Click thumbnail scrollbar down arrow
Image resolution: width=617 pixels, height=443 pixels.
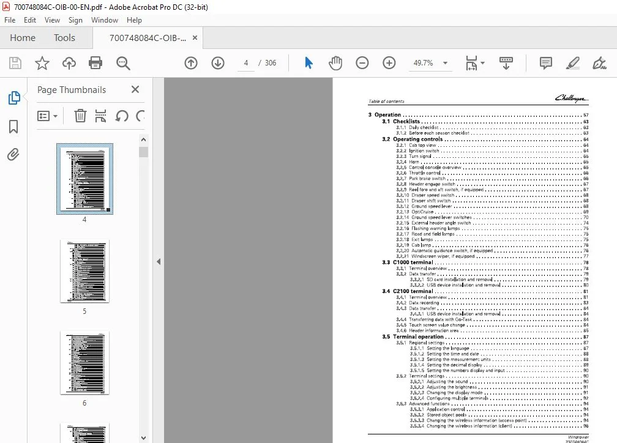(x=143, y=438)
